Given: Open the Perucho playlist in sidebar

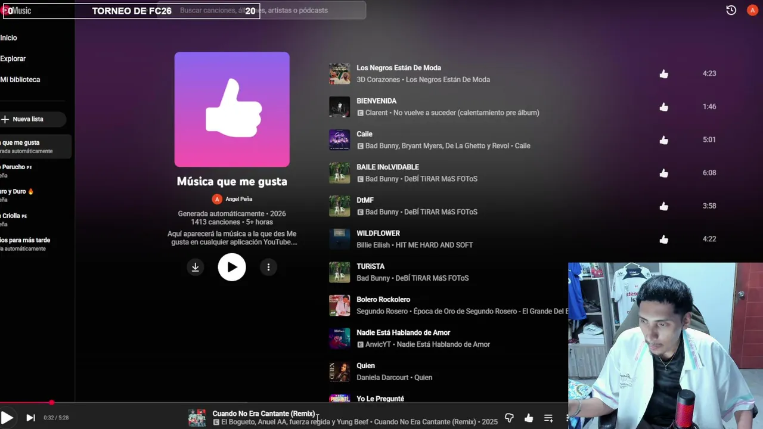Looking at the screenshot, I should click(x=35, y=171).
